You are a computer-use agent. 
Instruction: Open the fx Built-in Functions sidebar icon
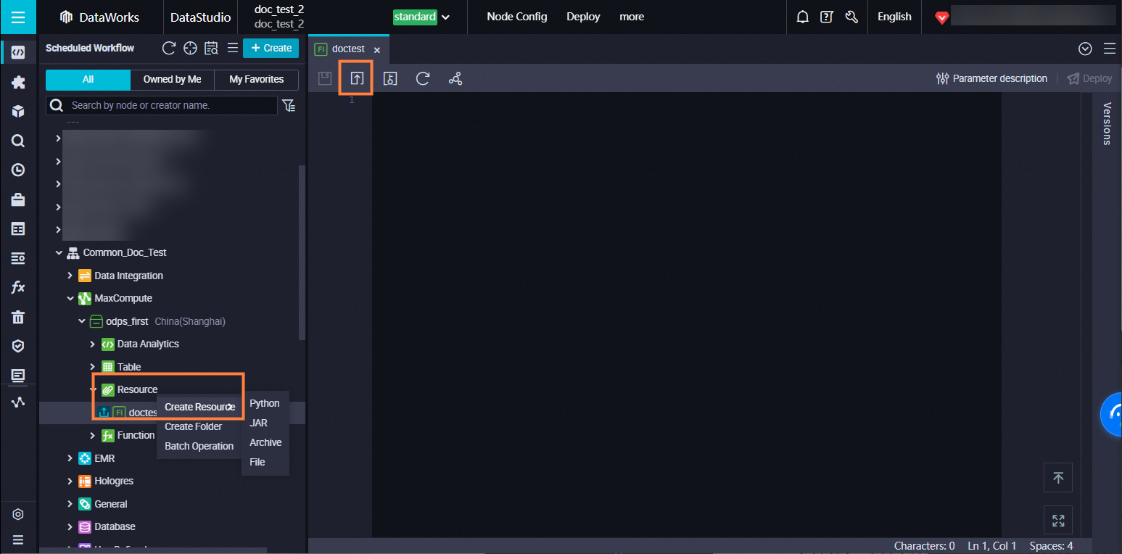(18, 287)
